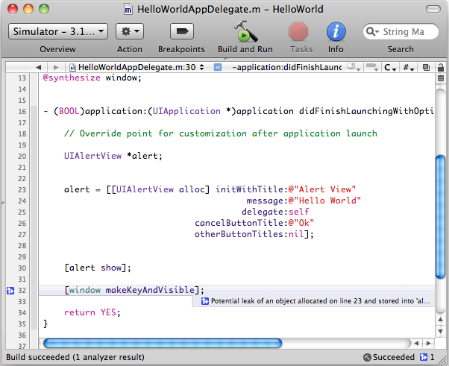
Task: Click the toolbar toggle pill button
Action: (x=433, y=9)
